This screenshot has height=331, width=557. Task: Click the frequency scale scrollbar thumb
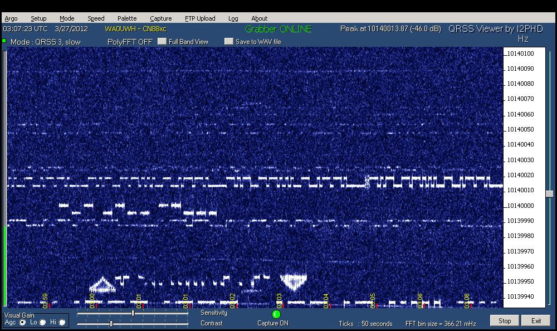(550, 194)
